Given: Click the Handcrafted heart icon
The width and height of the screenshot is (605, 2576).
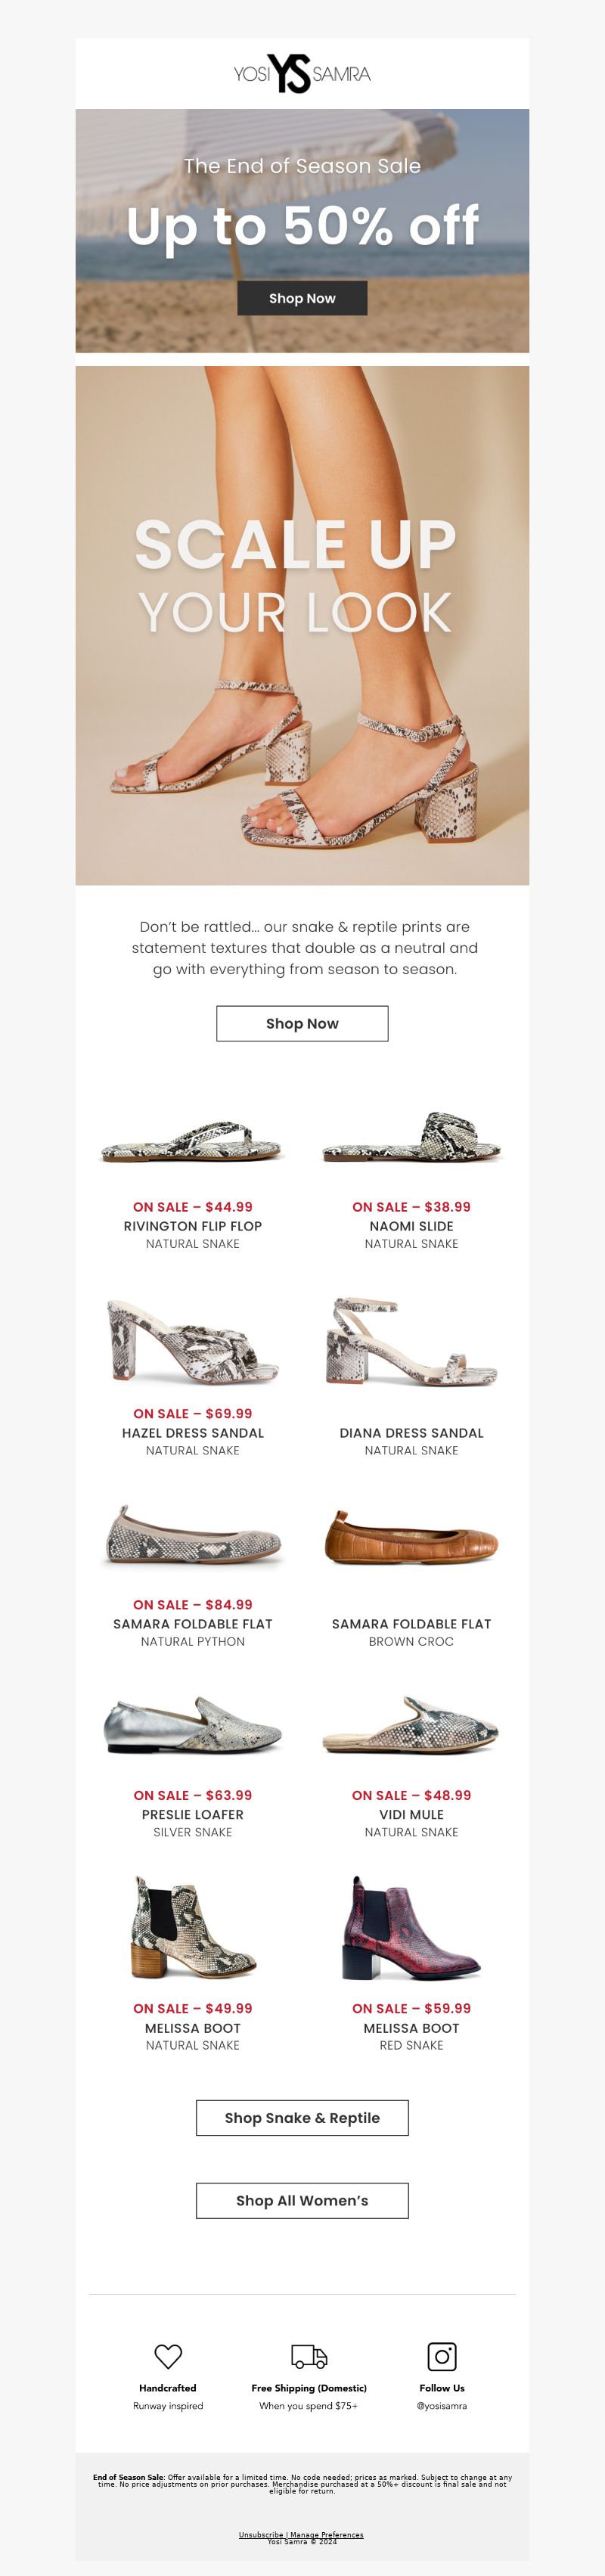Looking at the screenshot, I should point(168,2355).
